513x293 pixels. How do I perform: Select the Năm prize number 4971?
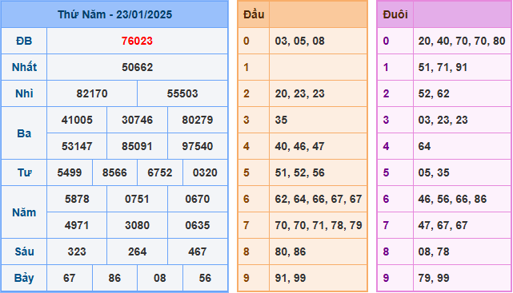(77, 225)
